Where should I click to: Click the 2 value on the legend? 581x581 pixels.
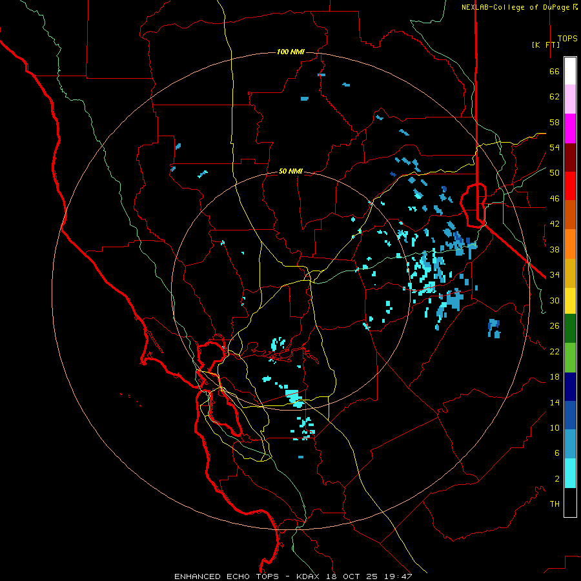click(x=557, y=479)
